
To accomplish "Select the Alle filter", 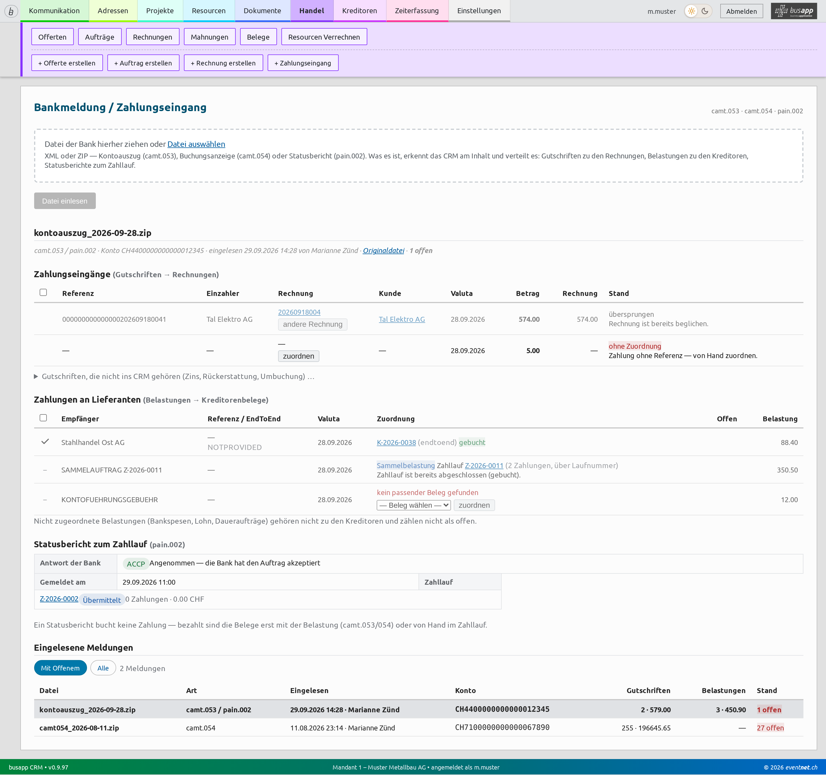I will pos(103,668).
